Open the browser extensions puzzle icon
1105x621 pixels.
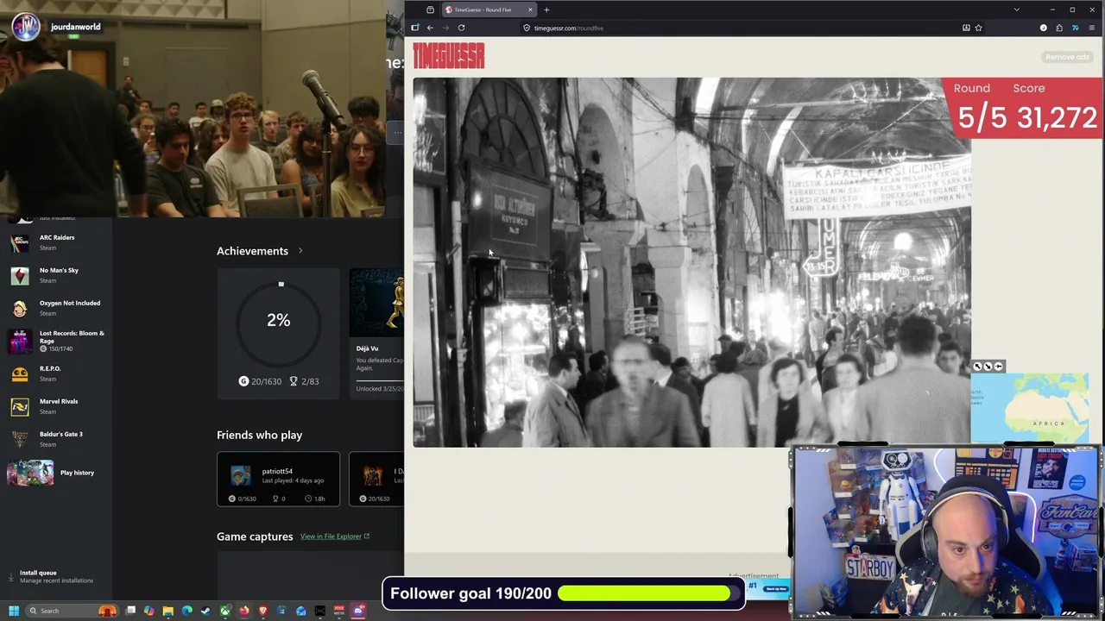pos(1059,28)
